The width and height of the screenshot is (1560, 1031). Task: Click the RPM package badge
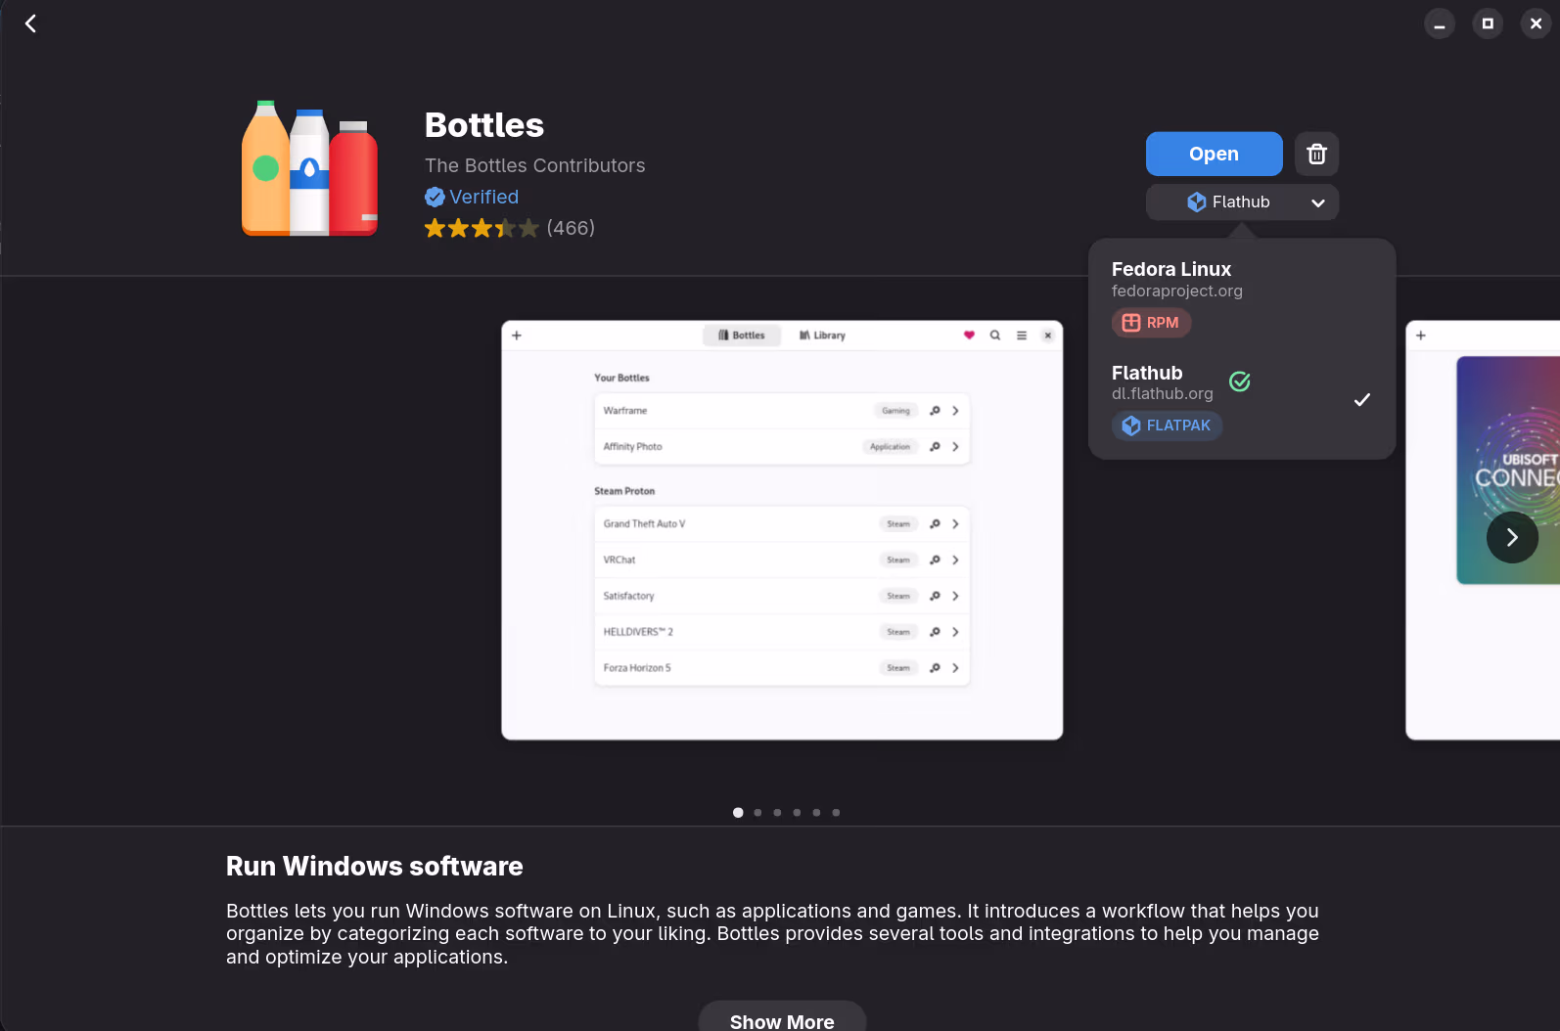coord(1151,323)
